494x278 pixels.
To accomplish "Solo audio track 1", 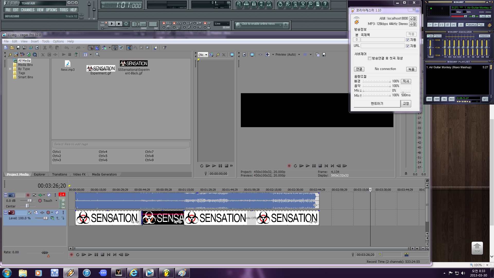I will point(55,195).
